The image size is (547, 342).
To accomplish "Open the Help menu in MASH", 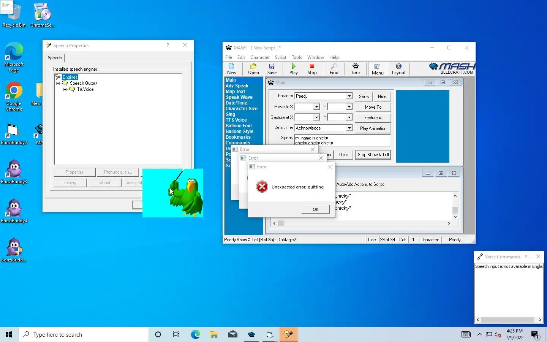I will 334,57.
